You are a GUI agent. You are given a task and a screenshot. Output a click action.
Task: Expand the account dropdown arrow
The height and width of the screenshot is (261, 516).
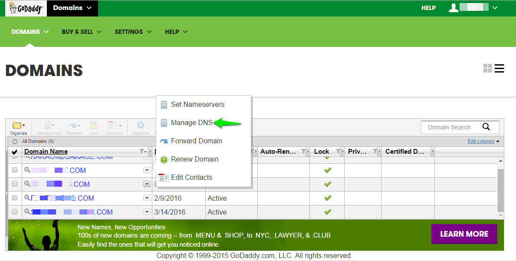click(x=495, y=8)
